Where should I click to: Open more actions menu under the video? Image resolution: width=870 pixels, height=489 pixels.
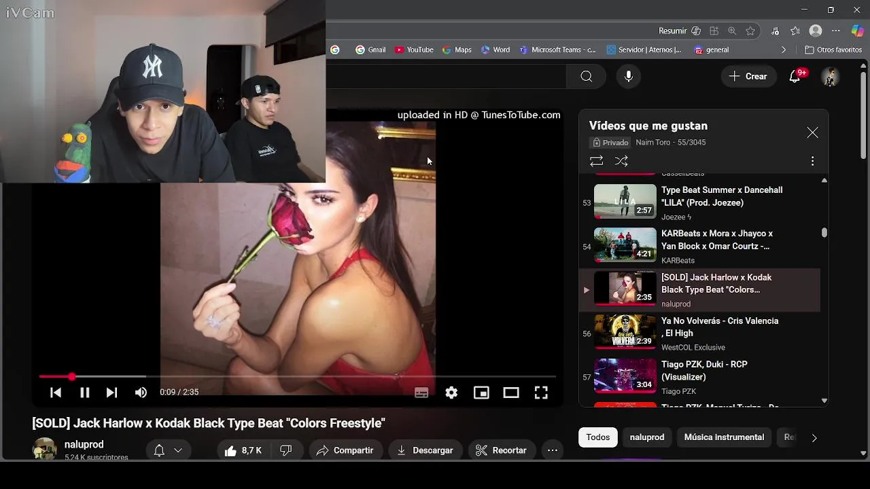coord(553,450)
